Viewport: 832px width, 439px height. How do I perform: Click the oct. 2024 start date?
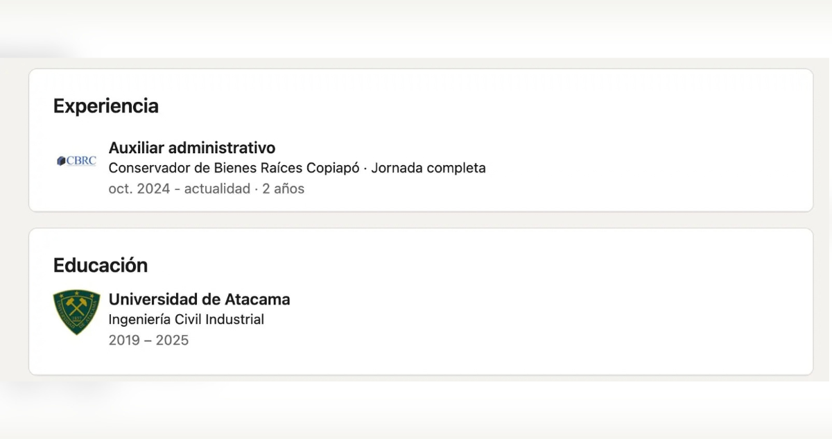click(139, 189)
